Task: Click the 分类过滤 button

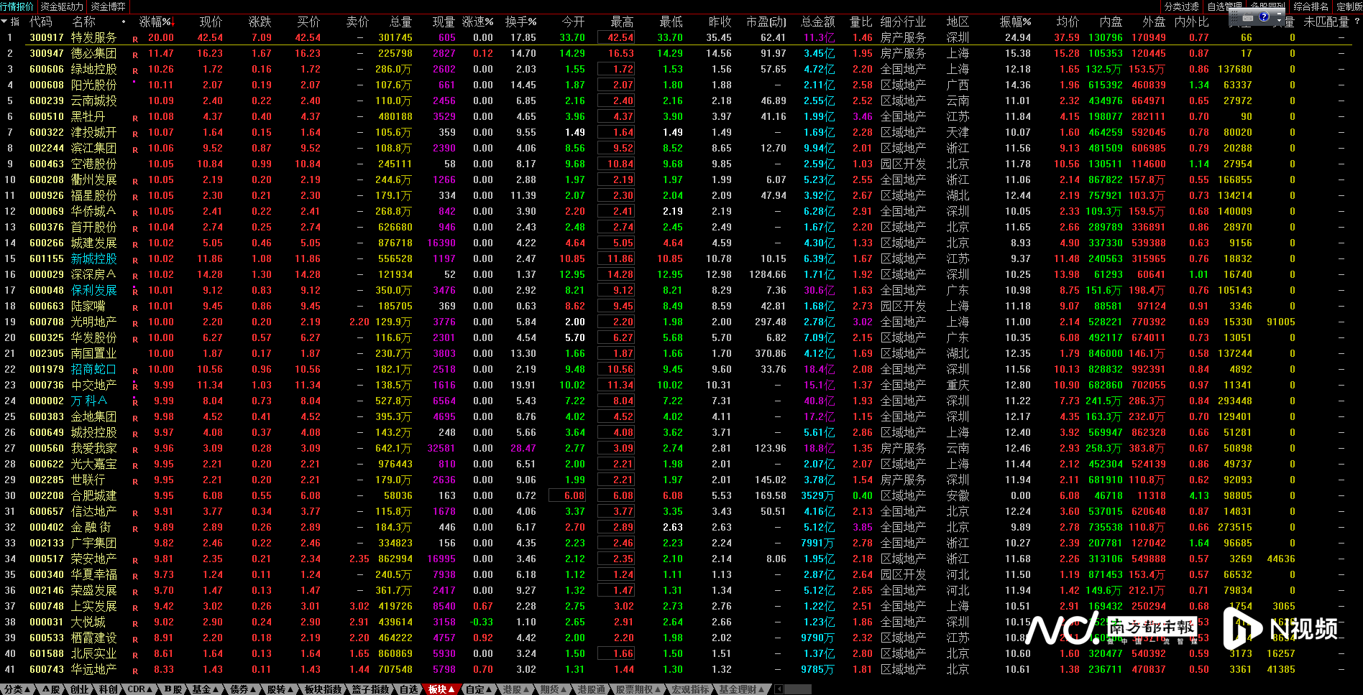Action: pos(1182,6)
